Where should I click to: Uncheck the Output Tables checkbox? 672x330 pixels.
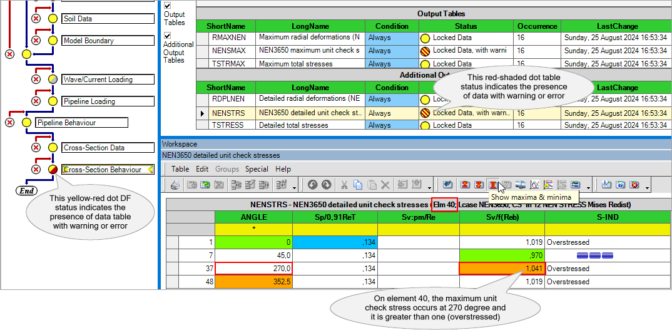pyautogui.click(x=167, y=6)
